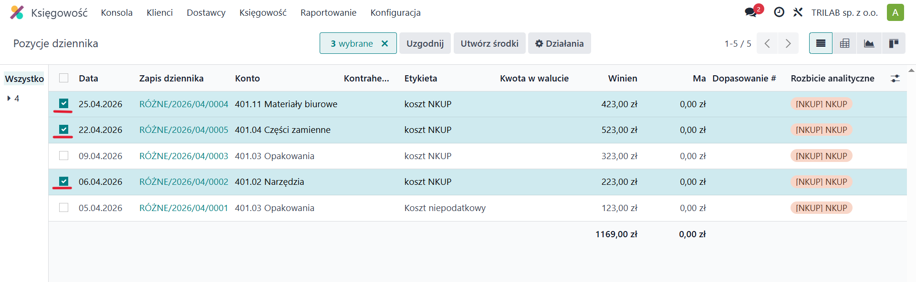Open the activities clock icon
Screen dimensions: 916x282
(x=779, y=12)
